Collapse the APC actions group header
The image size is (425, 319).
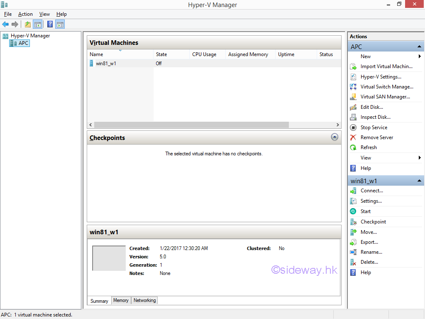coord(419,47)
